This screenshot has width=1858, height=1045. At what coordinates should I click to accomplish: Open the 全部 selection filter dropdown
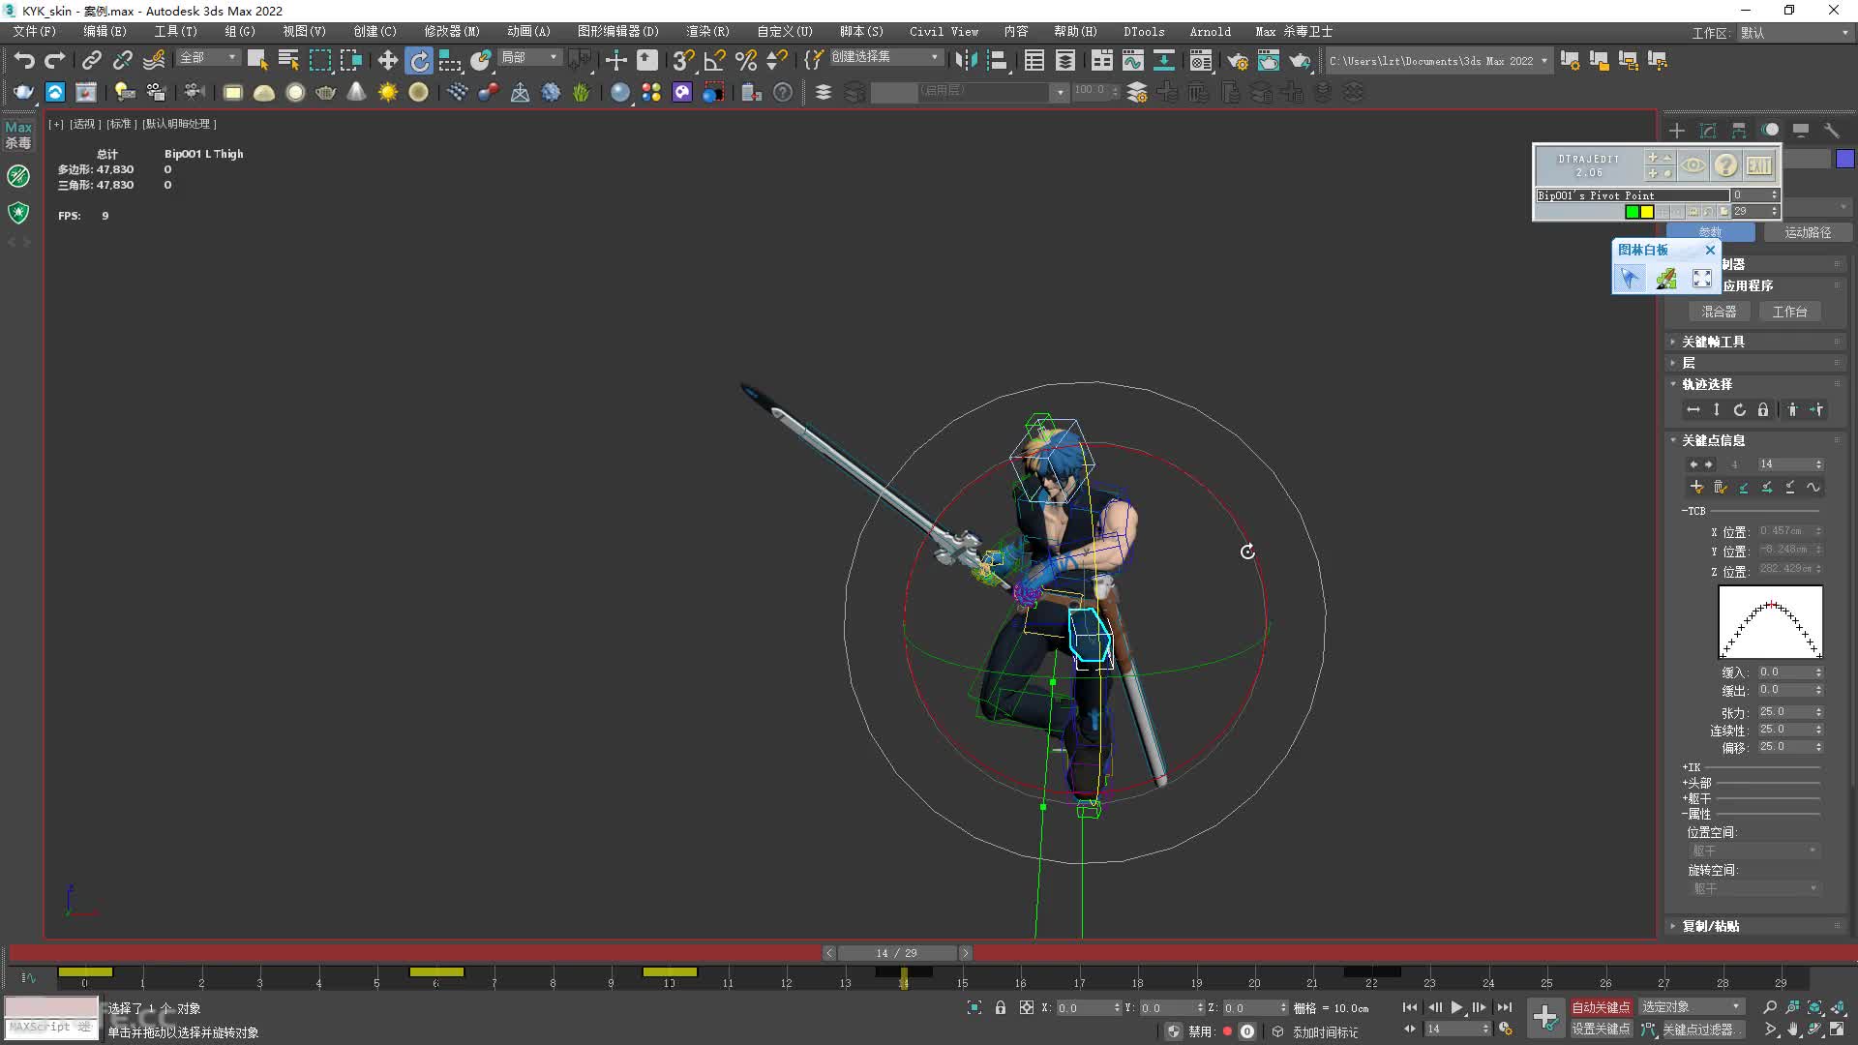point(208,58)
